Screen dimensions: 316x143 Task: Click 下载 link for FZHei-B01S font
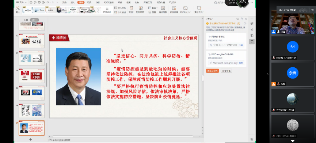pyautogui.click(x=241, y=45)
